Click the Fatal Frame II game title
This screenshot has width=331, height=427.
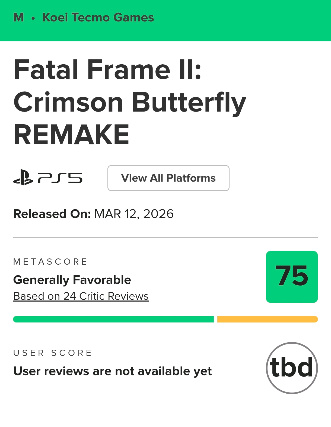point(107,70)
